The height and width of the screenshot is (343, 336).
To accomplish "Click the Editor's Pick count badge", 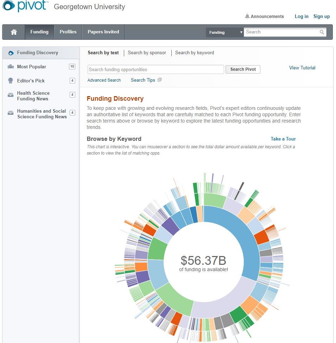I will 72,81.
